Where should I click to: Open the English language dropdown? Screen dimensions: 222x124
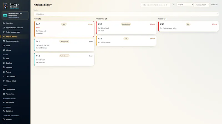(185, 4)
